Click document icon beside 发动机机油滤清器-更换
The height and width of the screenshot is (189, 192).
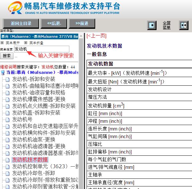8,146
